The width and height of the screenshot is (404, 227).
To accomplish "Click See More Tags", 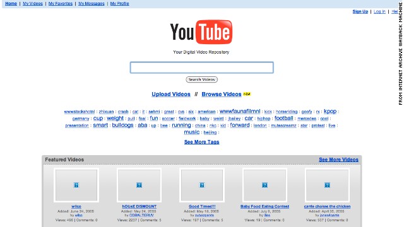I will pos(202,142).
